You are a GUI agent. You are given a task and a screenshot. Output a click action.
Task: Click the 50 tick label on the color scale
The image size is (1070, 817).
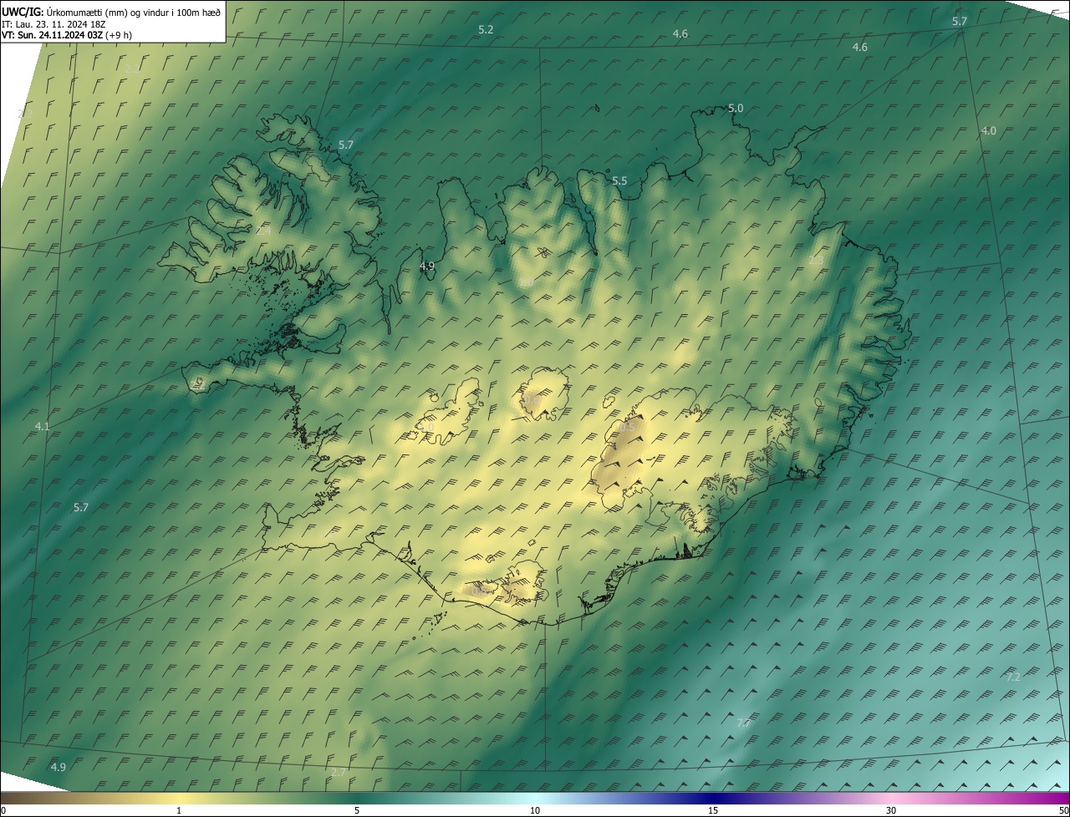1063,811
